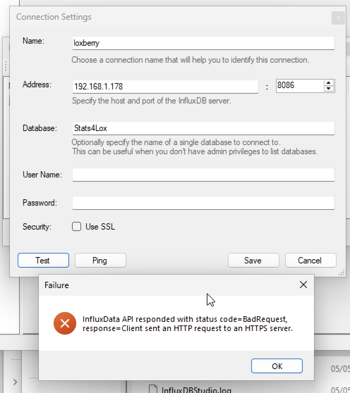This screenshot has height=393, width=350.
Task: Click the Name field containing loxberry
Action: [x=203, y=43]
